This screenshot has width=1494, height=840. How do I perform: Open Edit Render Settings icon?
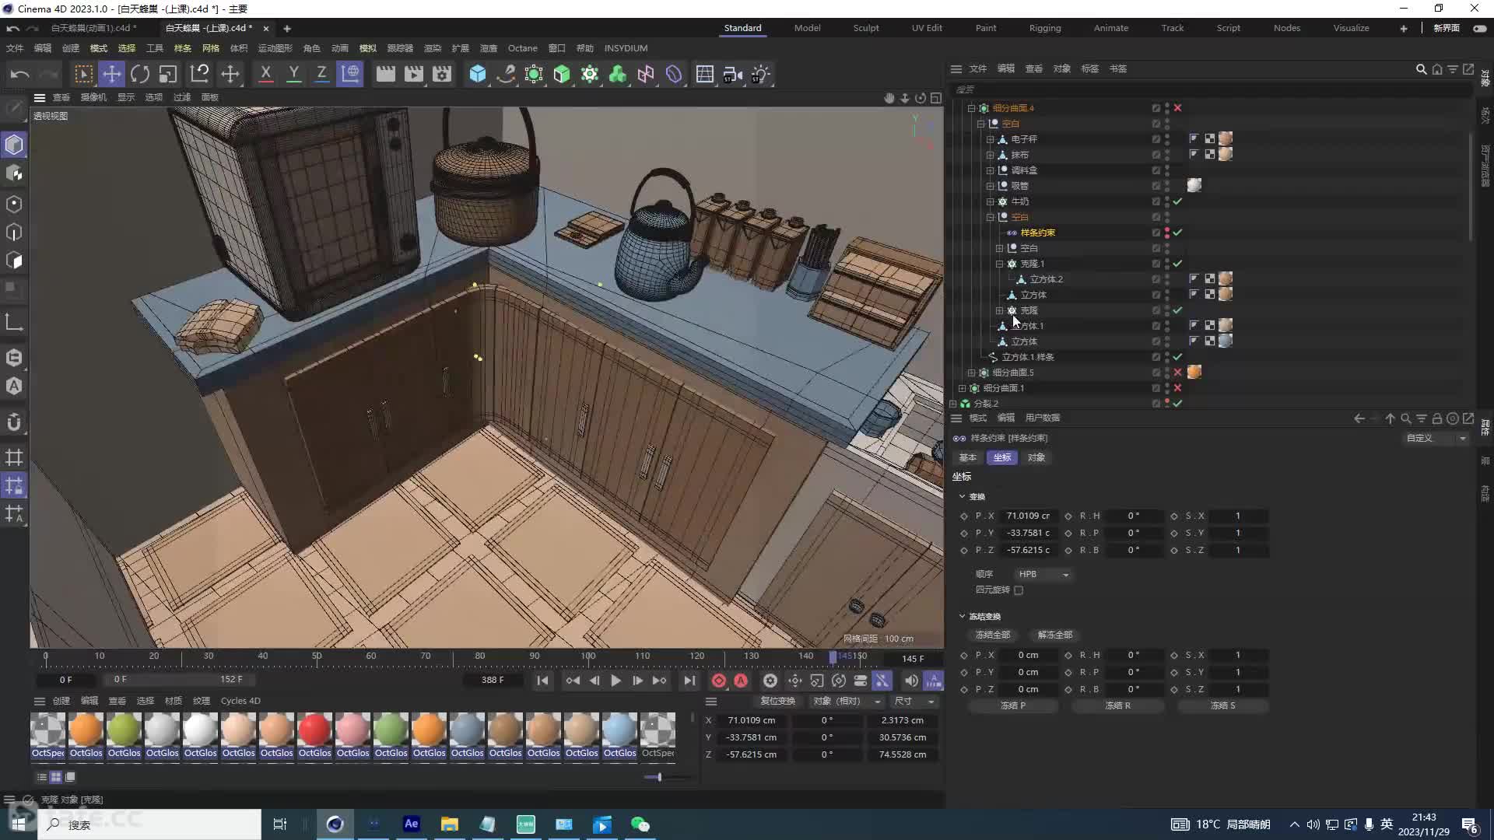pyautogui.click(x=442, y=74)
